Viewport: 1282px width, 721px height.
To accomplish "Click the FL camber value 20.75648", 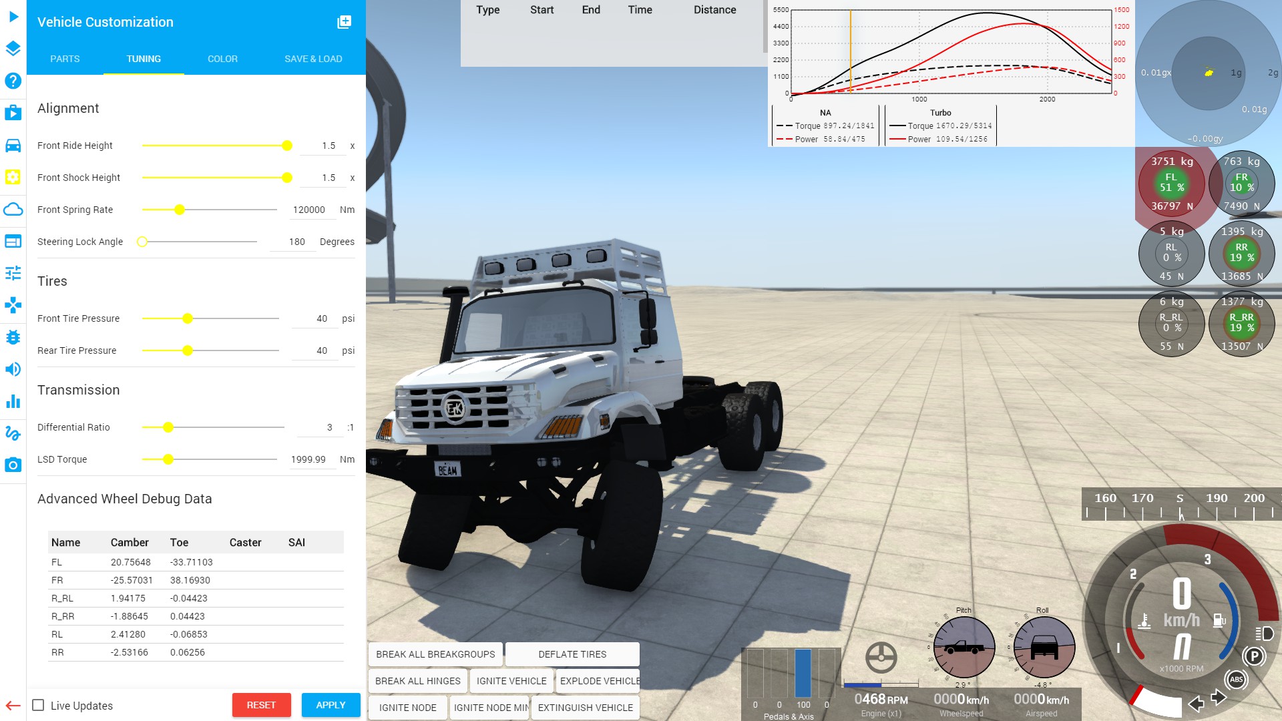I will 131,562.
